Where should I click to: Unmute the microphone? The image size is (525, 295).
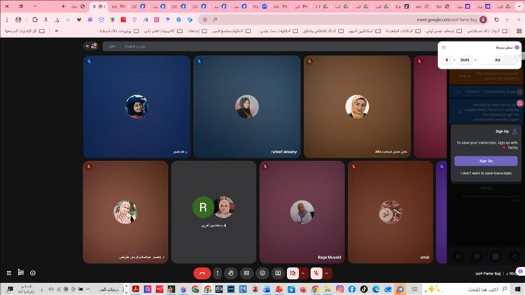316,273
